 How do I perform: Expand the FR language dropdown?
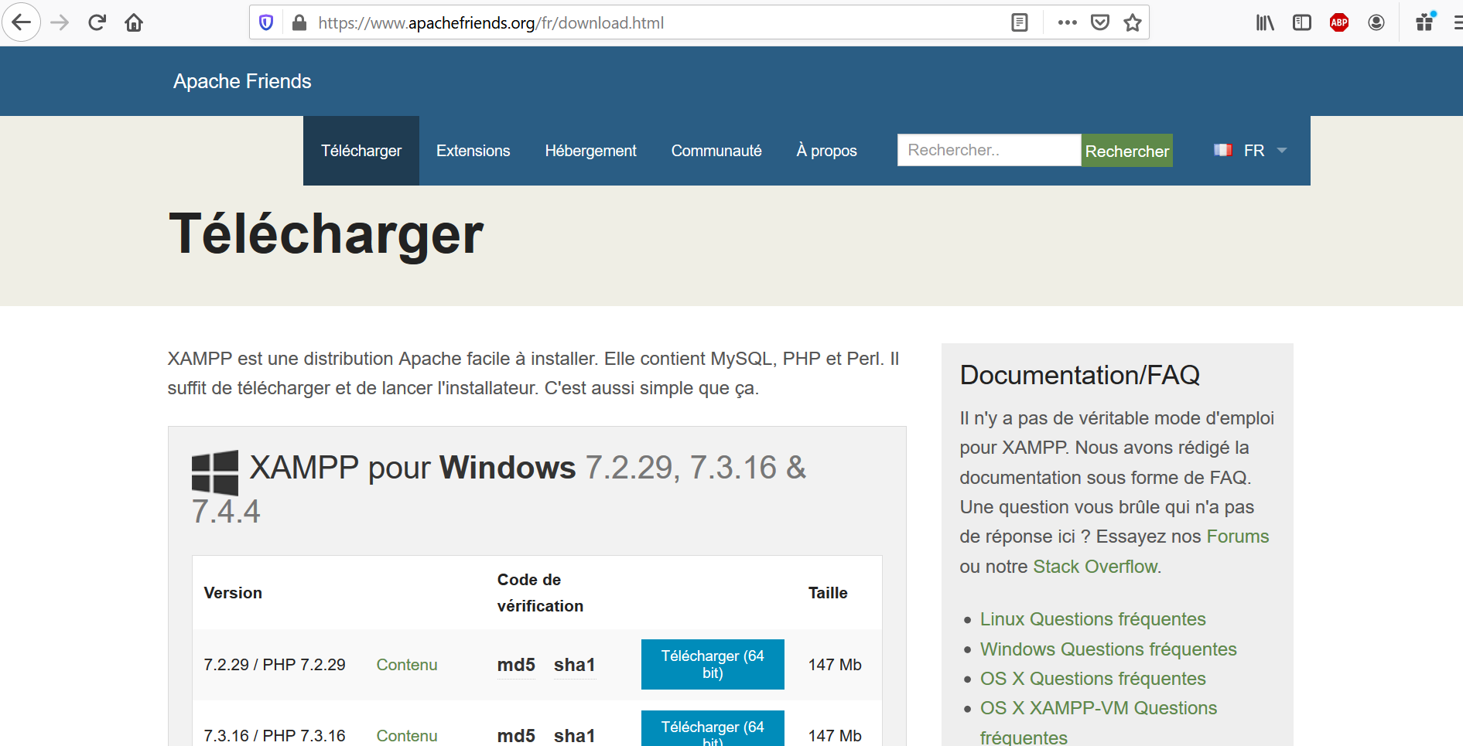(1250, 151)
